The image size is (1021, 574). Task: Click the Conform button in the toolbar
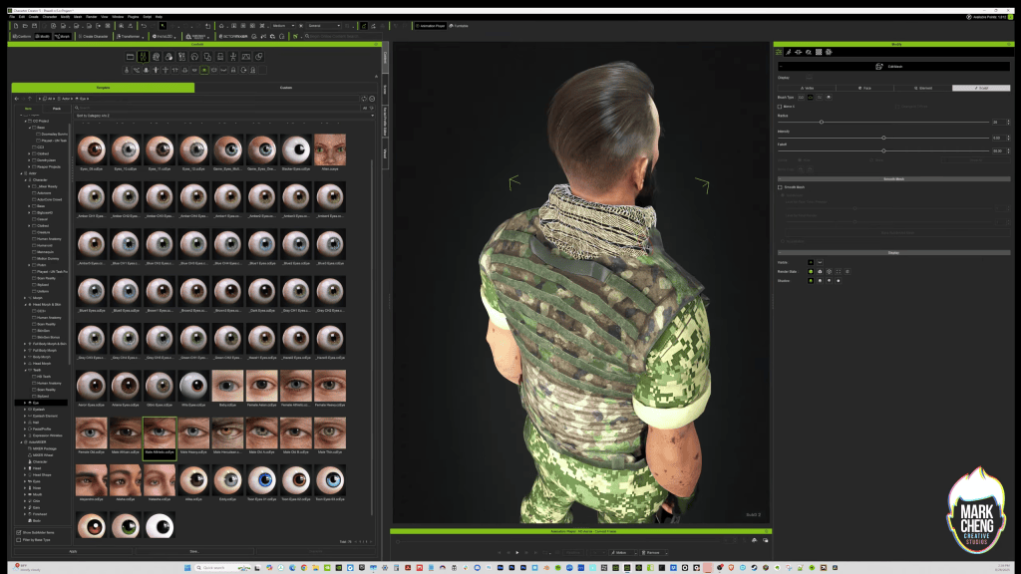(23, 37)
